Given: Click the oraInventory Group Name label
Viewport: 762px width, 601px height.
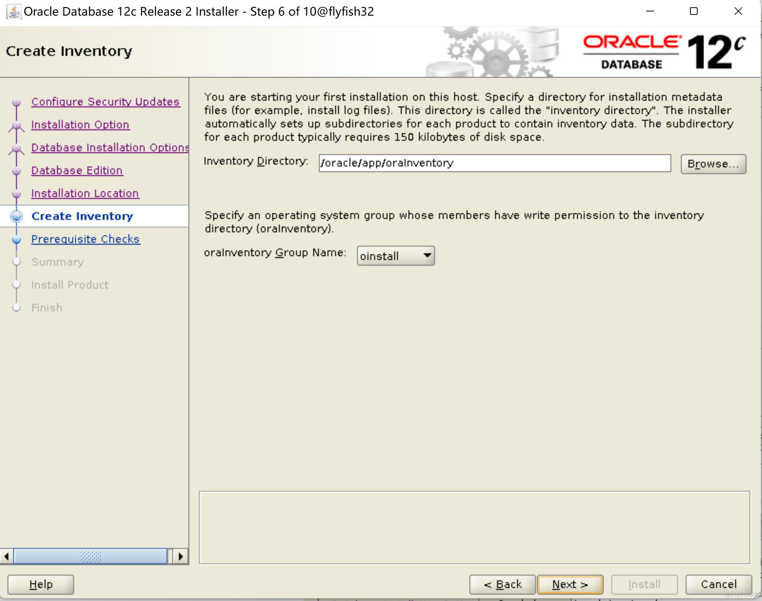Looking at the screenshot, I should pyautogui.click(x=275, y=253).
